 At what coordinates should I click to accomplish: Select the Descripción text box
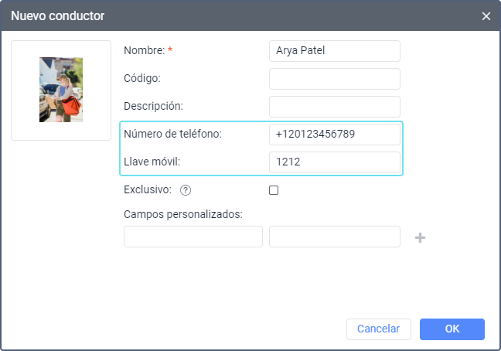coord(334,107)
